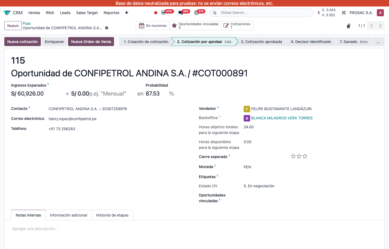389x249 pixels.
Task: Set stage to 3. Cotización aprobada
Action: (261, 42)
